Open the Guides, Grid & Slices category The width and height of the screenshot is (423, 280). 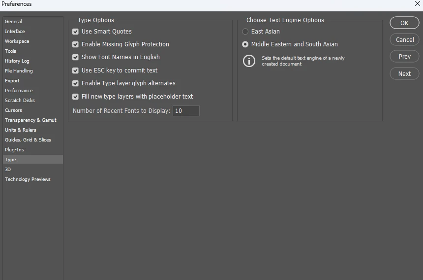coord(33,140)
